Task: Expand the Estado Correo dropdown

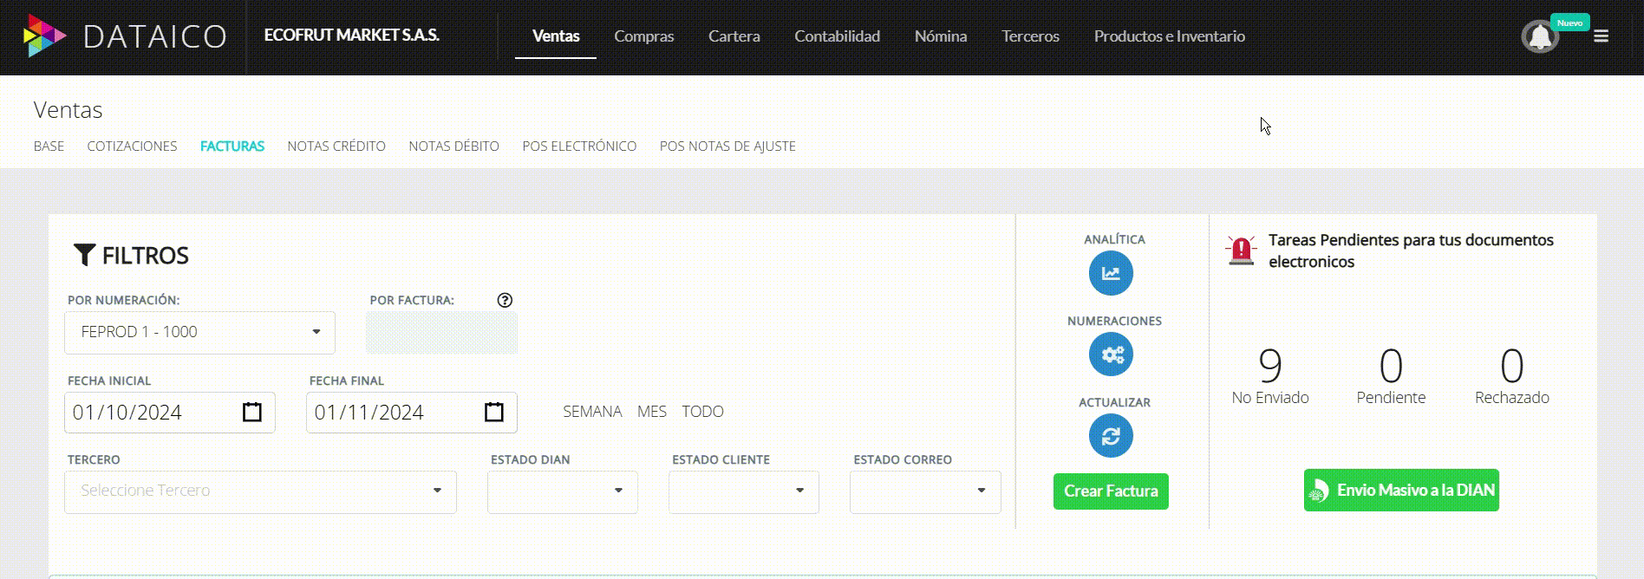Action: [x=924, y=491]
